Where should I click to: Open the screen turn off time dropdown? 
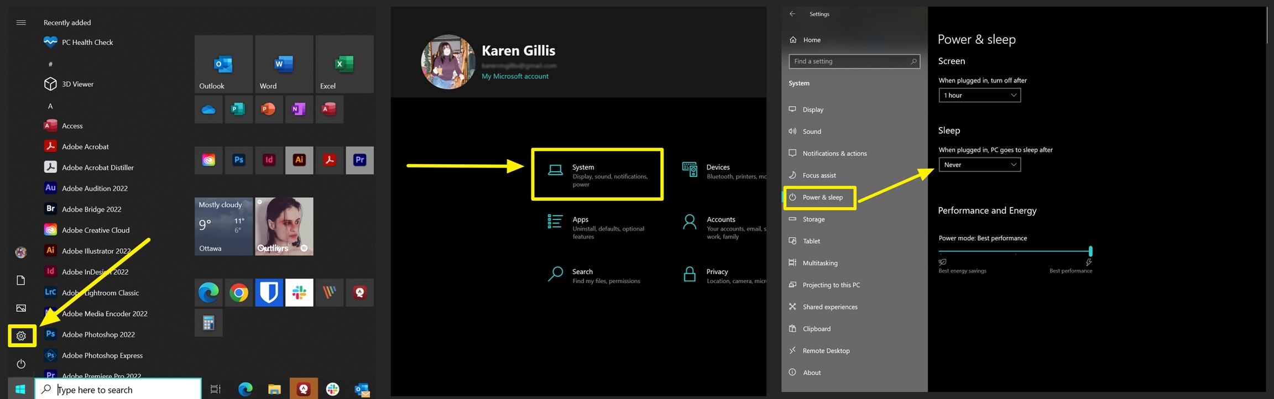pos(979,95)
